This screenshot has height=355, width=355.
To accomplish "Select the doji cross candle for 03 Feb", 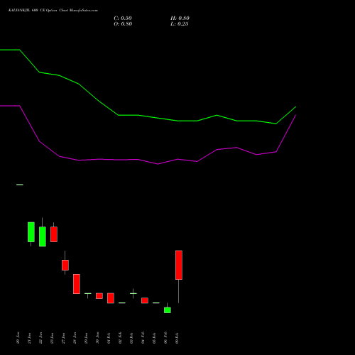I will pyautogui.click(x=133, y=293).
